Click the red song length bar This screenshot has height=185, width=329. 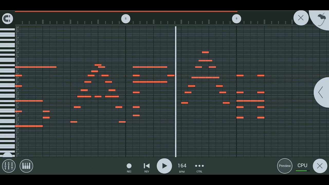(126, 11)
